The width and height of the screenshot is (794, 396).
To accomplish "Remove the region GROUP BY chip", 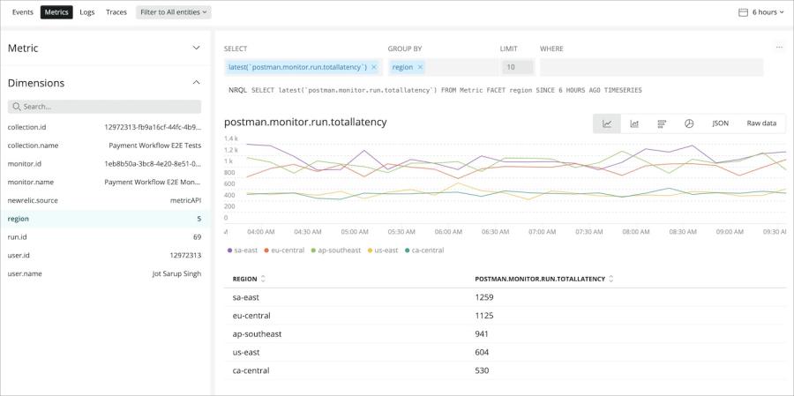I will [420, 67].
